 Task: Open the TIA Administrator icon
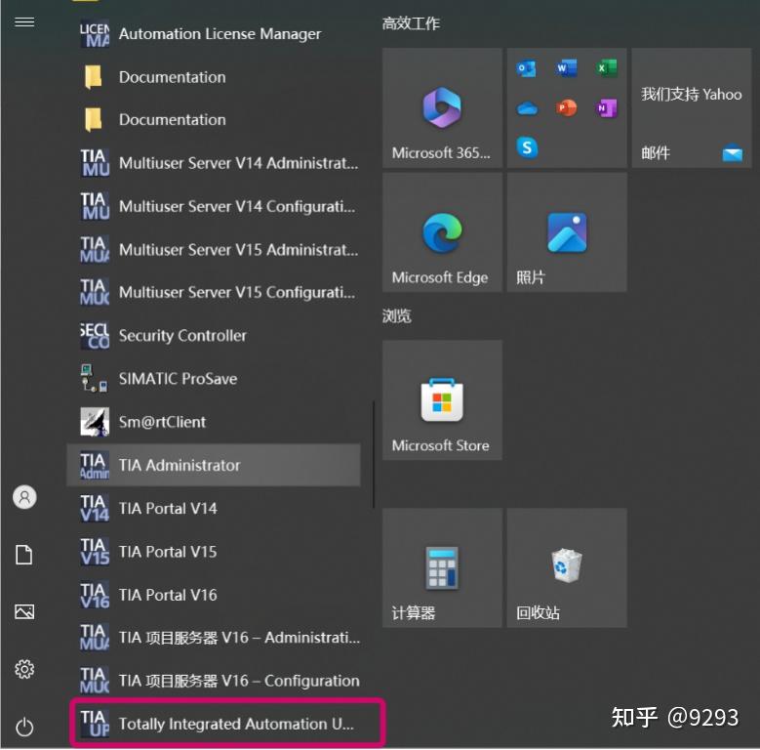point(95,465)
